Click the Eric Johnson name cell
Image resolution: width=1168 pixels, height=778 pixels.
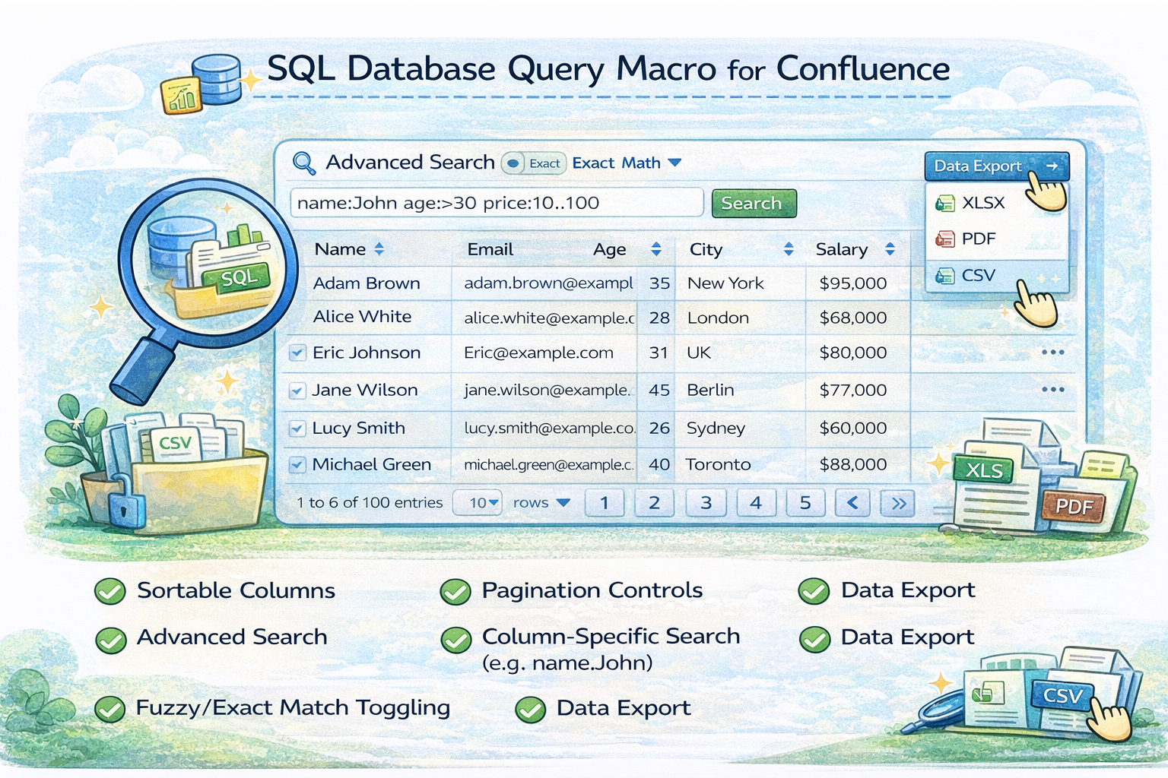click(x=367, y=353)
